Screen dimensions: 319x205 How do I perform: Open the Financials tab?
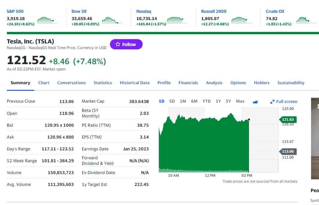[188, 83]
